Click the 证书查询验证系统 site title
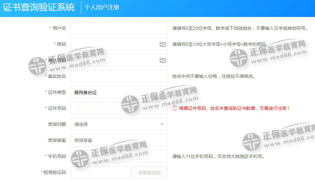 pyautogui.click(x=39, y=7)
